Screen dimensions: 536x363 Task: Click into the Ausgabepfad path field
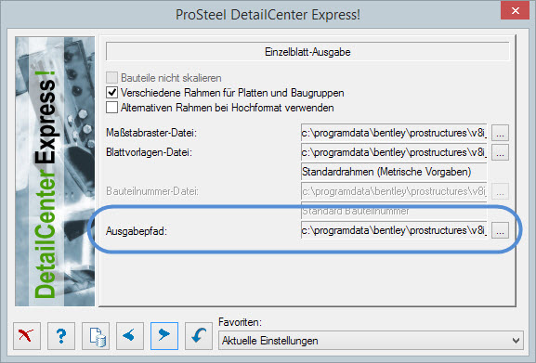(x=394, y=230)
